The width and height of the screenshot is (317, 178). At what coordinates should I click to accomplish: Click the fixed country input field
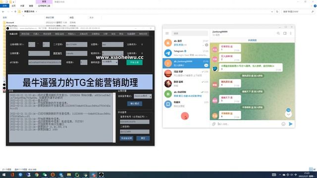[x=76, y=53]
